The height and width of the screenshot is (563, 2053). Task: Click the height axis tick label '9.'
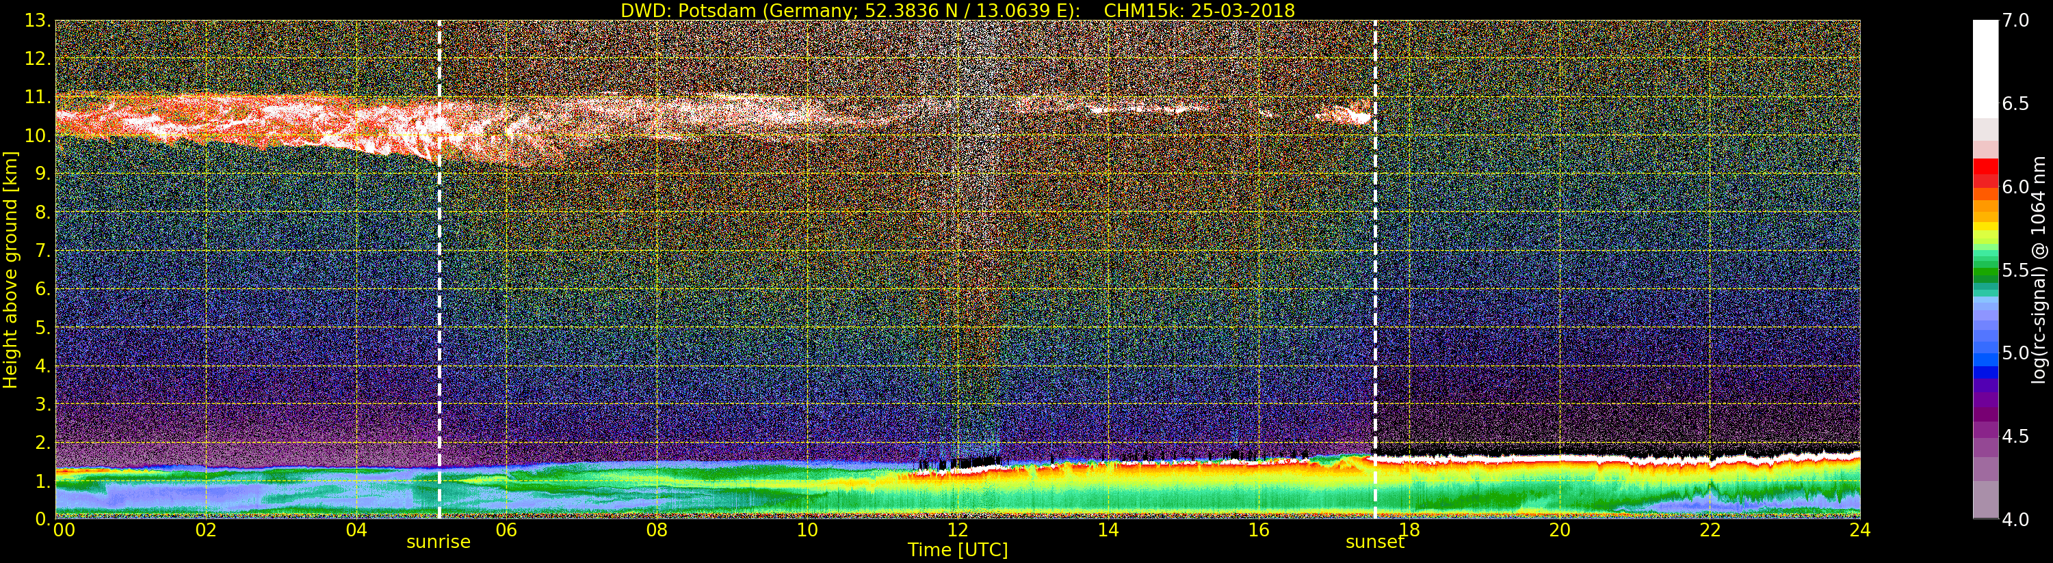[42, 174]
